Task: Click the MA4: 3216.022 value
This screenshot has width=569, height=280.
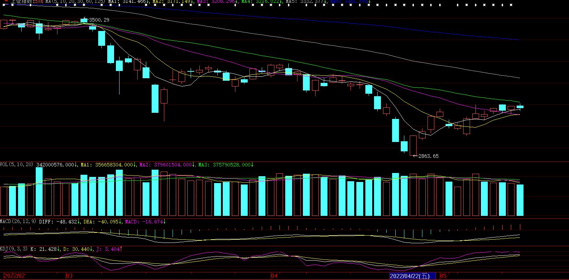Action: pos(261,2)
